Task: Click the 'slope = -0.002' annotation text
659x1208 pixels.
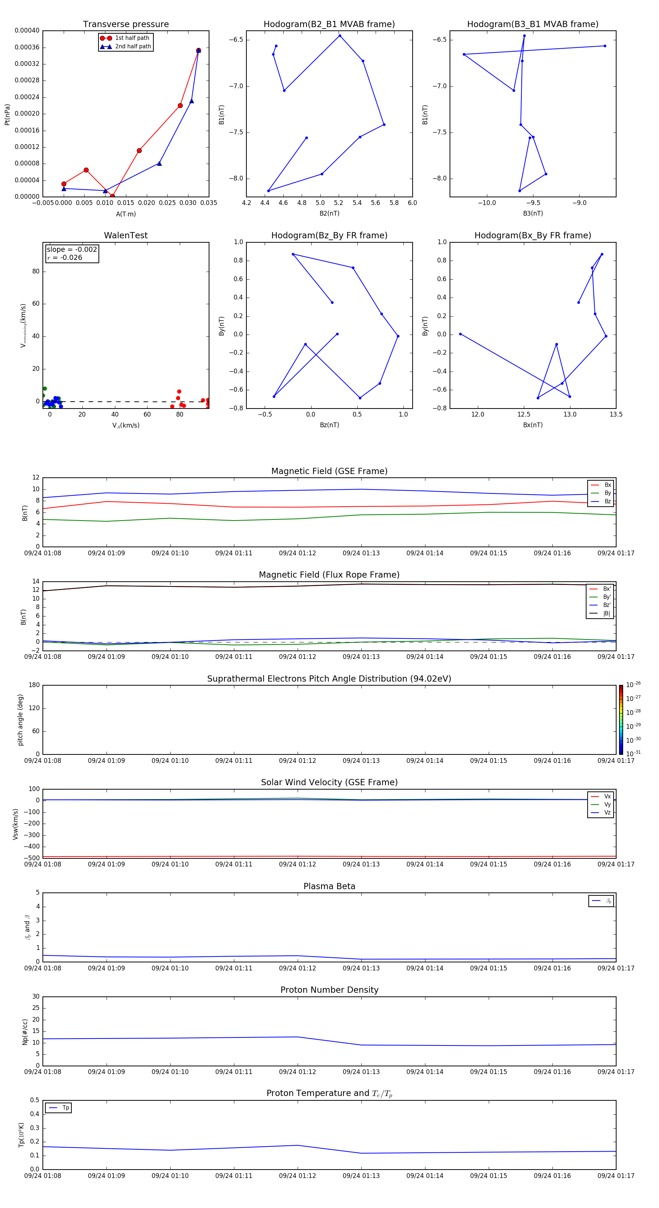Action: [72, 250]
